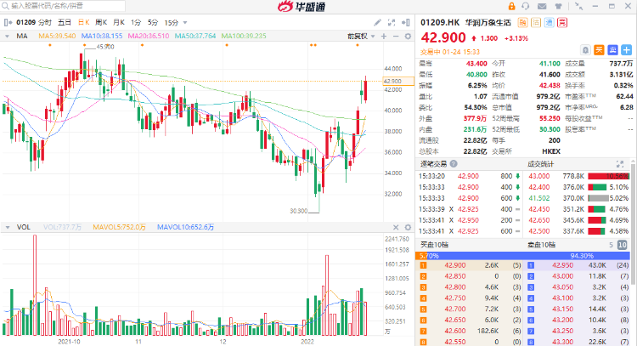The image size is (637, 346).
Task: Select the 月K chart tab
Action: tap(119, 22)
